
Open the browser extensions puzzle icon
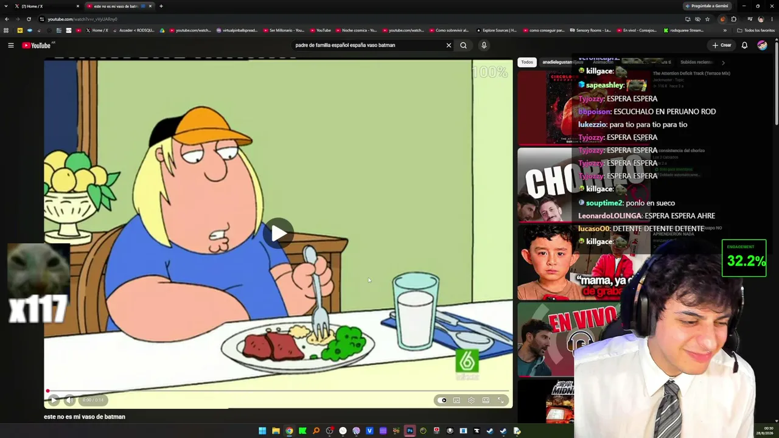[733, 19]
